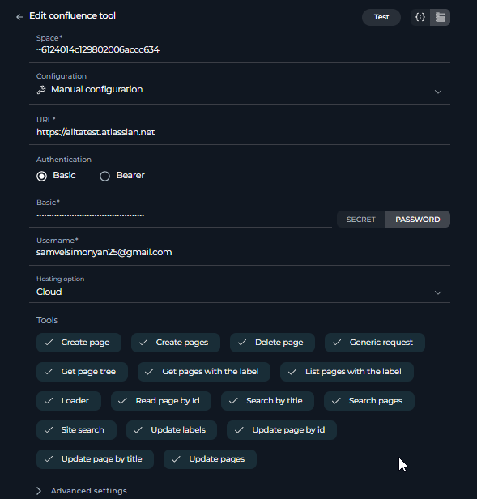Toggle the Update pages tool

[210, 459]
